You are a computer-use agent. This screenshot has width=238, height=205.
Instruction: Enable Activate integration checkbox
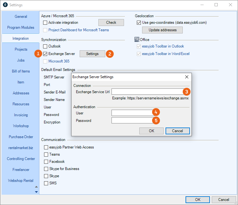[x=45, y=22]
